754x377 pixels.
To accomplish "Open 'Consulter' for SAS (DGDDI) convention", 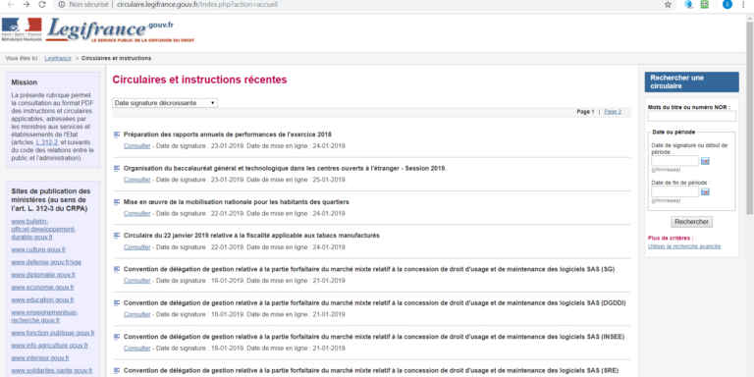I will pyautogui.click(x=137, y=314).
